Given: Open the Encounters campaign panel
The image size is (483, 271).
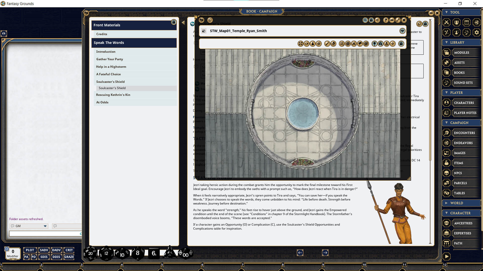Looking at the screenshot, I should 464,133.
